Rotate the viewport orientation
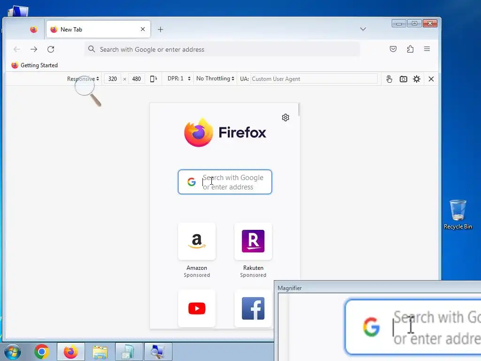 tap(154, 79)
